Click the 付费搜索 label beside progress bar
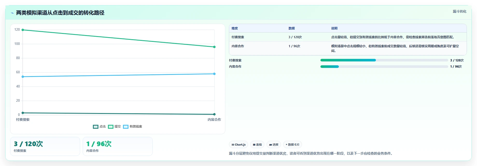 click(235, 60)
